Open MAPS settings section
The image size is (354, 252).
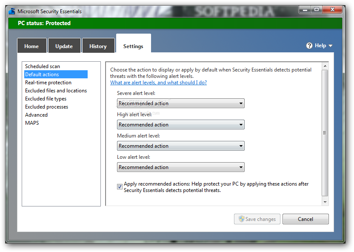coord(32,123)
